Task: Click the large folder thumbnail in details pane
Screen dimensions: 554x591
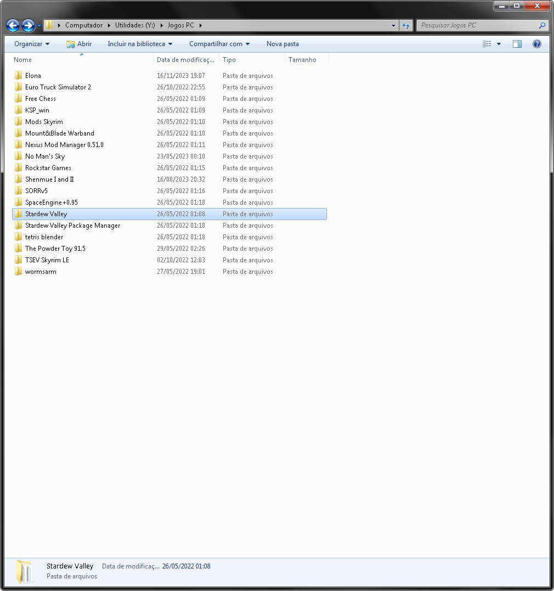Action: (x=25, y=572)
